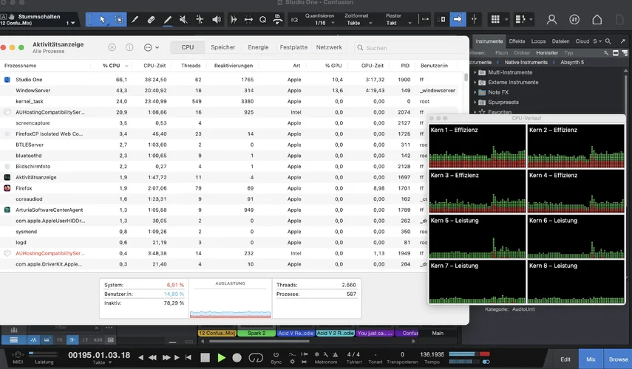Open the Effekte browser tab

[517, 41]
